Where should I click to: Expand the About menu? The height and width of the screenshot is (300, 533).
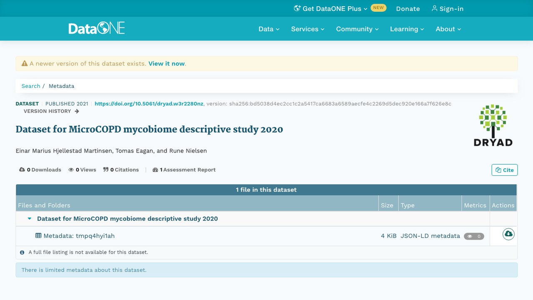coord(448,29)
